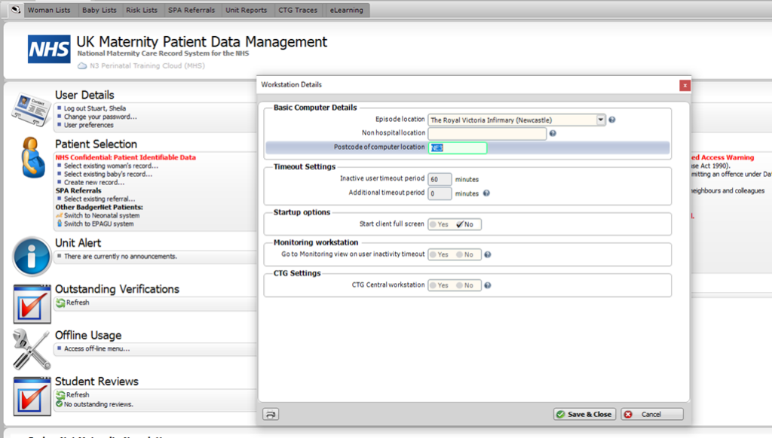Click the refresh icon under Student Reviews

pos(60,395)
